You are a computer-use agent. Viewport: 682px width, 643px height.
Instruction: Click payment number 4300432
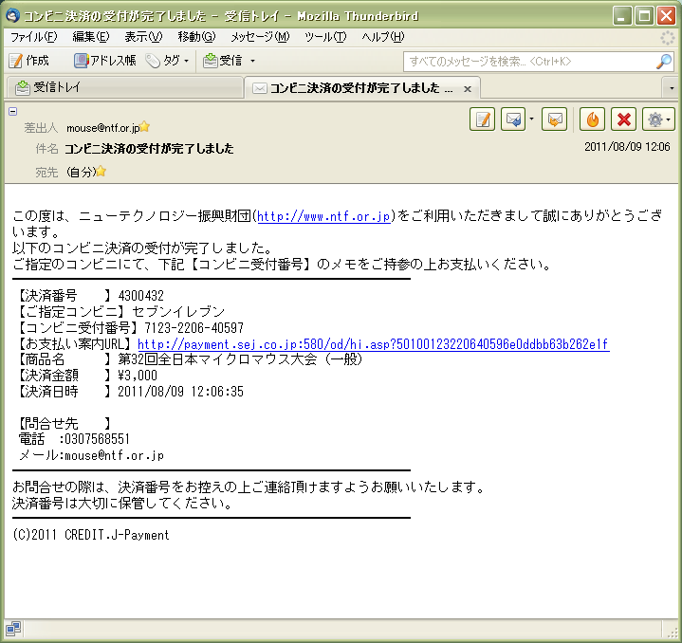click(141, 296)
